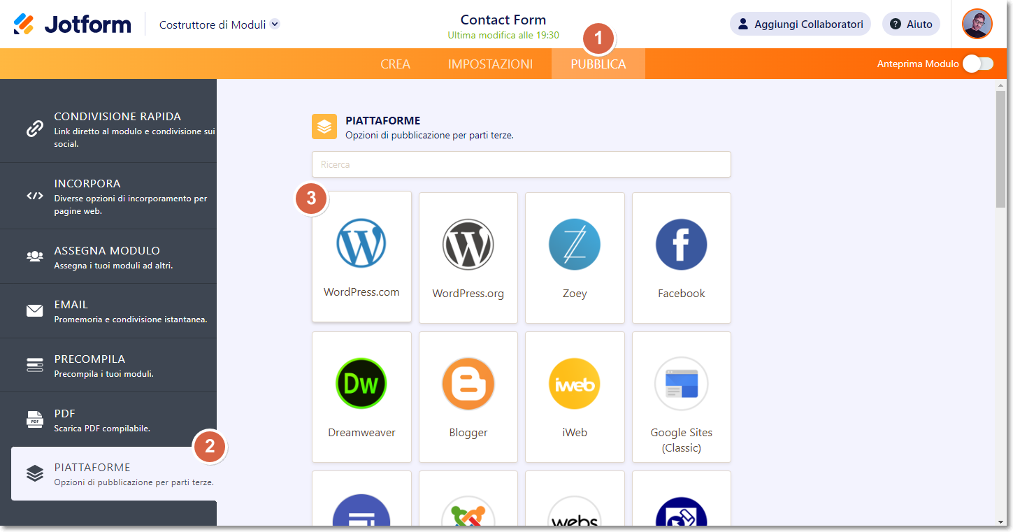Click the Condivisione Rapida link icon
This screenshot has height=532, width=1013.
[x=34, y=129]
